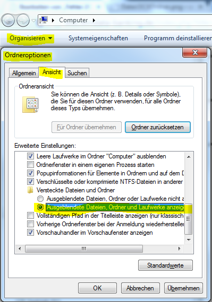Close the Ordneroptionen dialog

(x=194, y=52)
